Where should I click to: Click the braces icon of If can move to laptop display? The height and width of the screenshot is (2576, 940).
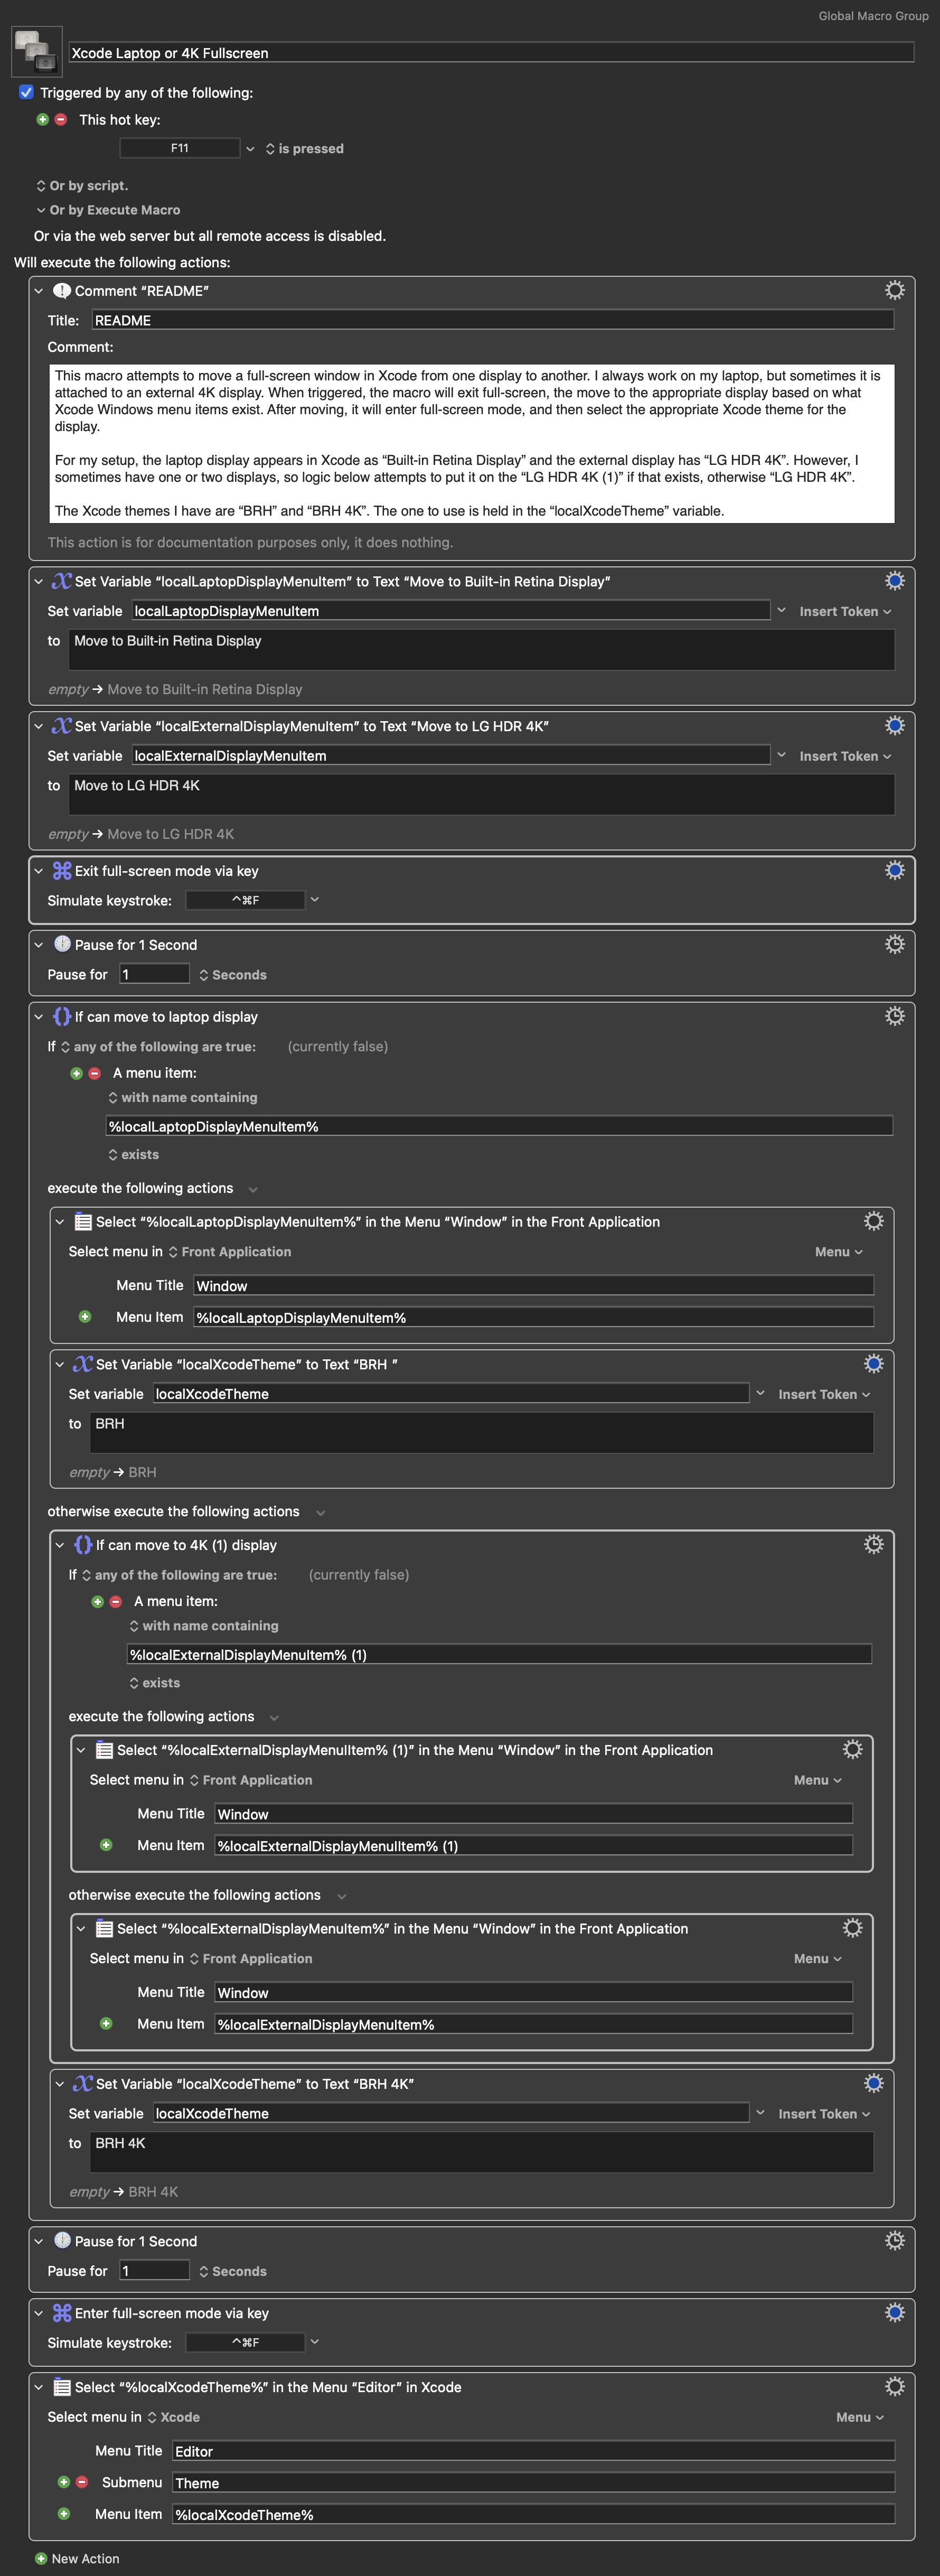[62, 1016]
